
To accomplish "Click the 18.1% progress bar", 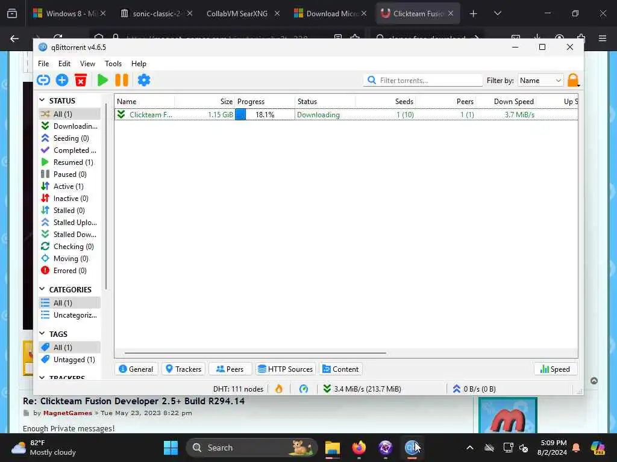I will click(x=265, y=115).
